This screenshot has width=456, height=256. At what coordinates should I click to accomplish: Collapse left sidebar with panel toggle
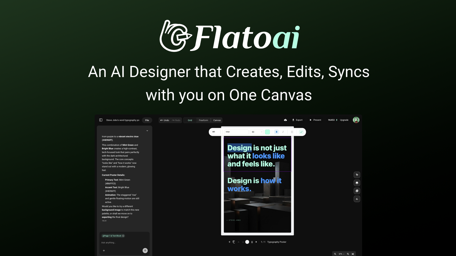(100, 120)
